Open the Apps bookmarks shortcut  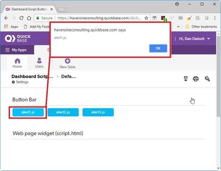(x=11, y=27)
